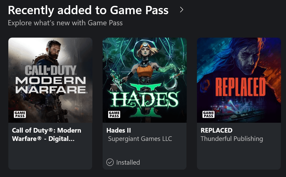Click the Game Pass badge on REPLACED
Screen dimensions: 286x177
coord(208,114)
